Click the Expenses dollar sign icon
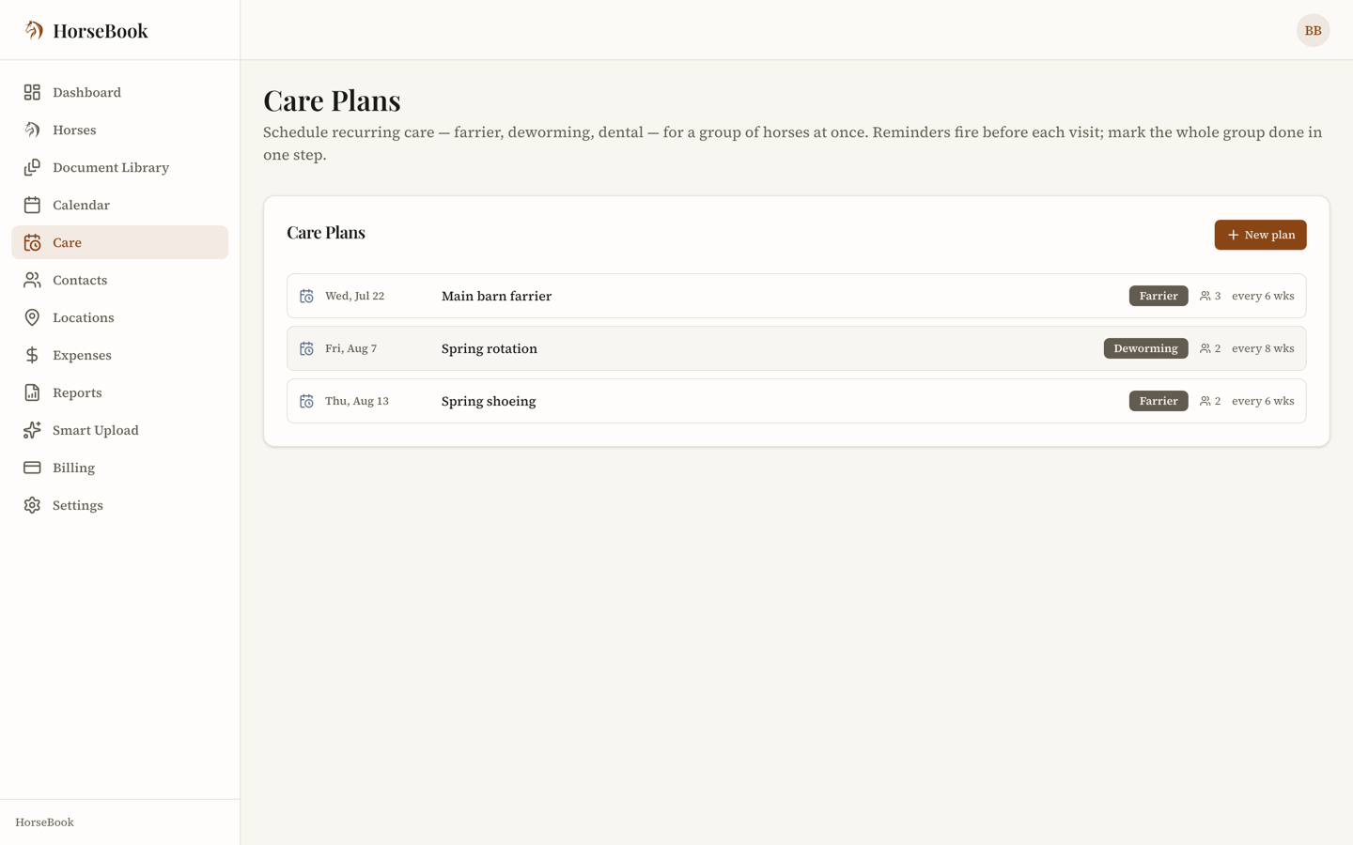1353x845 pixels. [x=32, y=355]
